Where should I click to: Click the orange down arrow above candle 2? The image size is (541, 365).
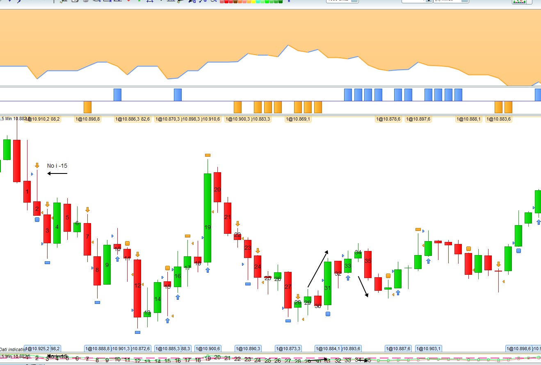point(37,165)
